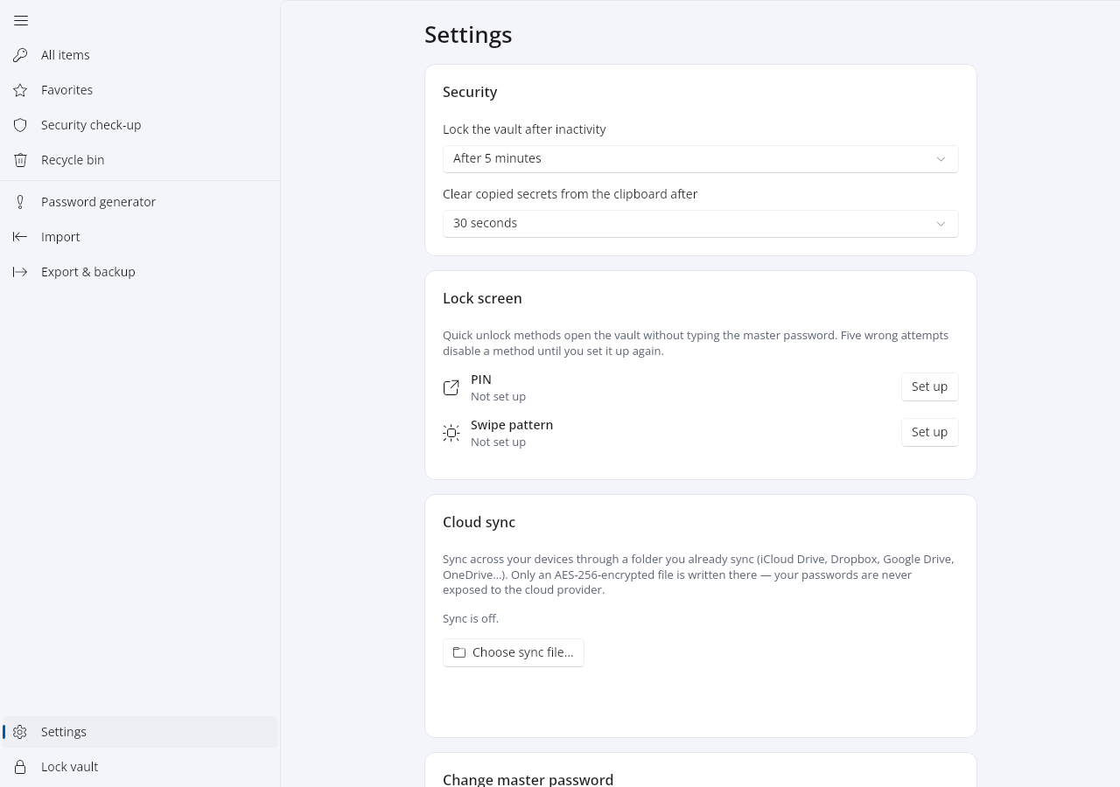The image size is (1120, 787).
Task: Set up Swipe pattern unlock
Action: pyautogui.click(x=930, y=433)
